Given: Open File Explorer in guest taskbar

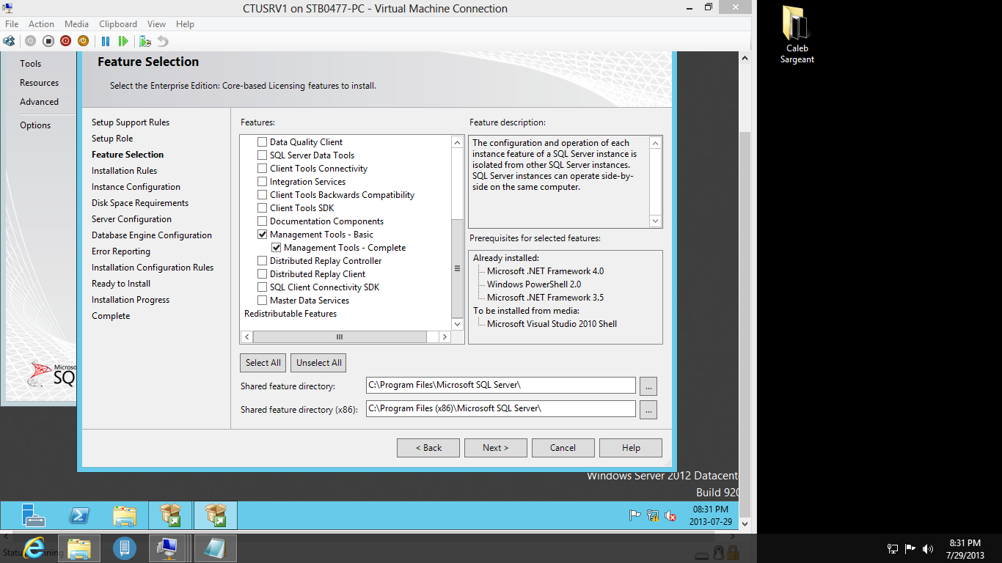Looking at the screenshot, I should click(125, 515).
